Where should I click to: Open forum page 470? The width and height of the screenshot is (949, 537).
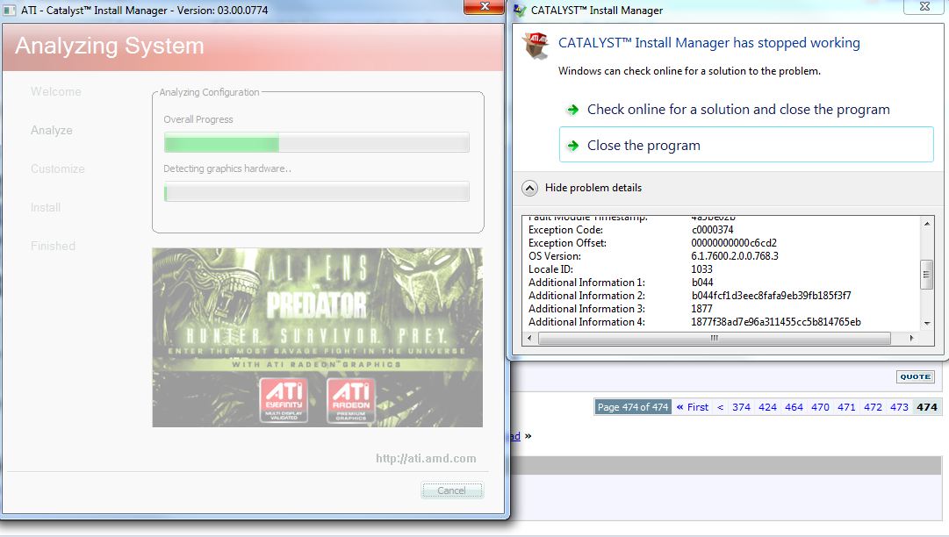pyautogui.click(x=820, y=407)
